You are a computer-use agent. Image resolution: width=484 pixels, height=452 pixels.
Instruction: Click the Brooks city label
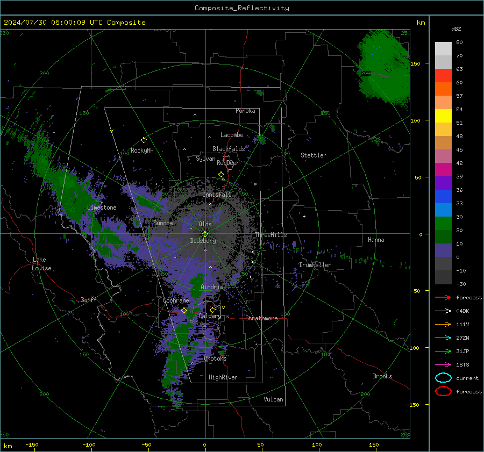pos(382,376)
